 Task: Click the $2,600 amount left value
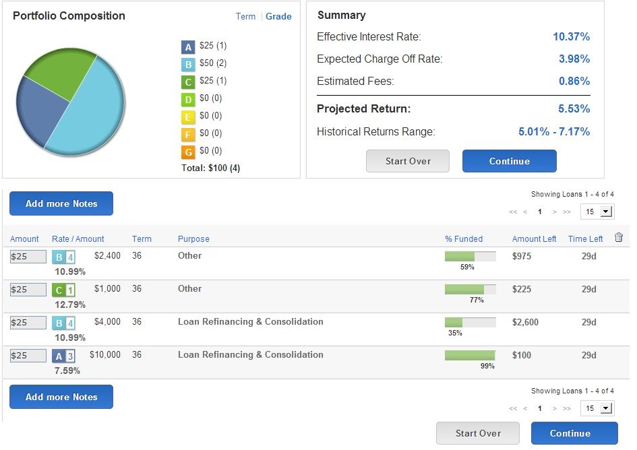pos(525,323)
